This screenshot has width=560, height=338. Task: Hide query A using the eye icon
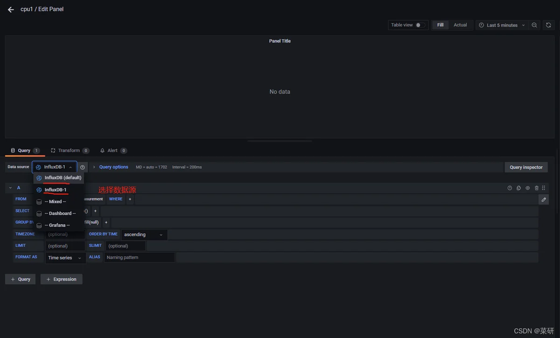tap(528, 188)
